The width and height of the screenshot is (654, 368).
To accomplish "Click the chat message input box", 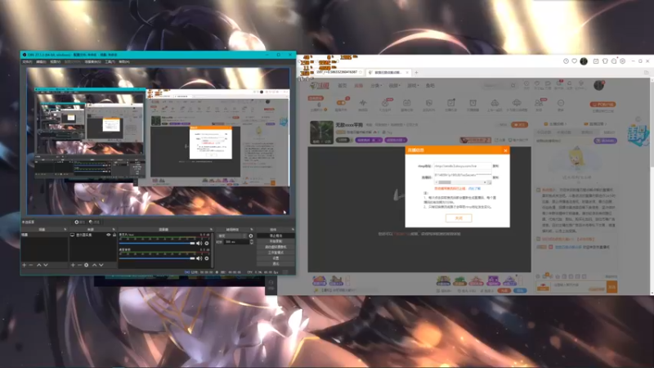I will 579,287.
